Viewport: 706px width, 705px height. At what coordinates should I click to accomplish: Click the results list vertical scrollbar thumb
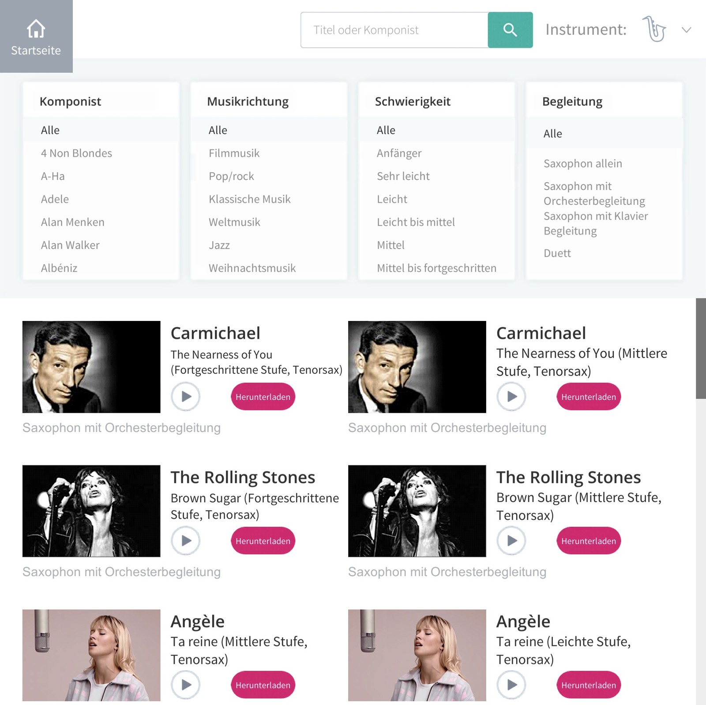701,348
